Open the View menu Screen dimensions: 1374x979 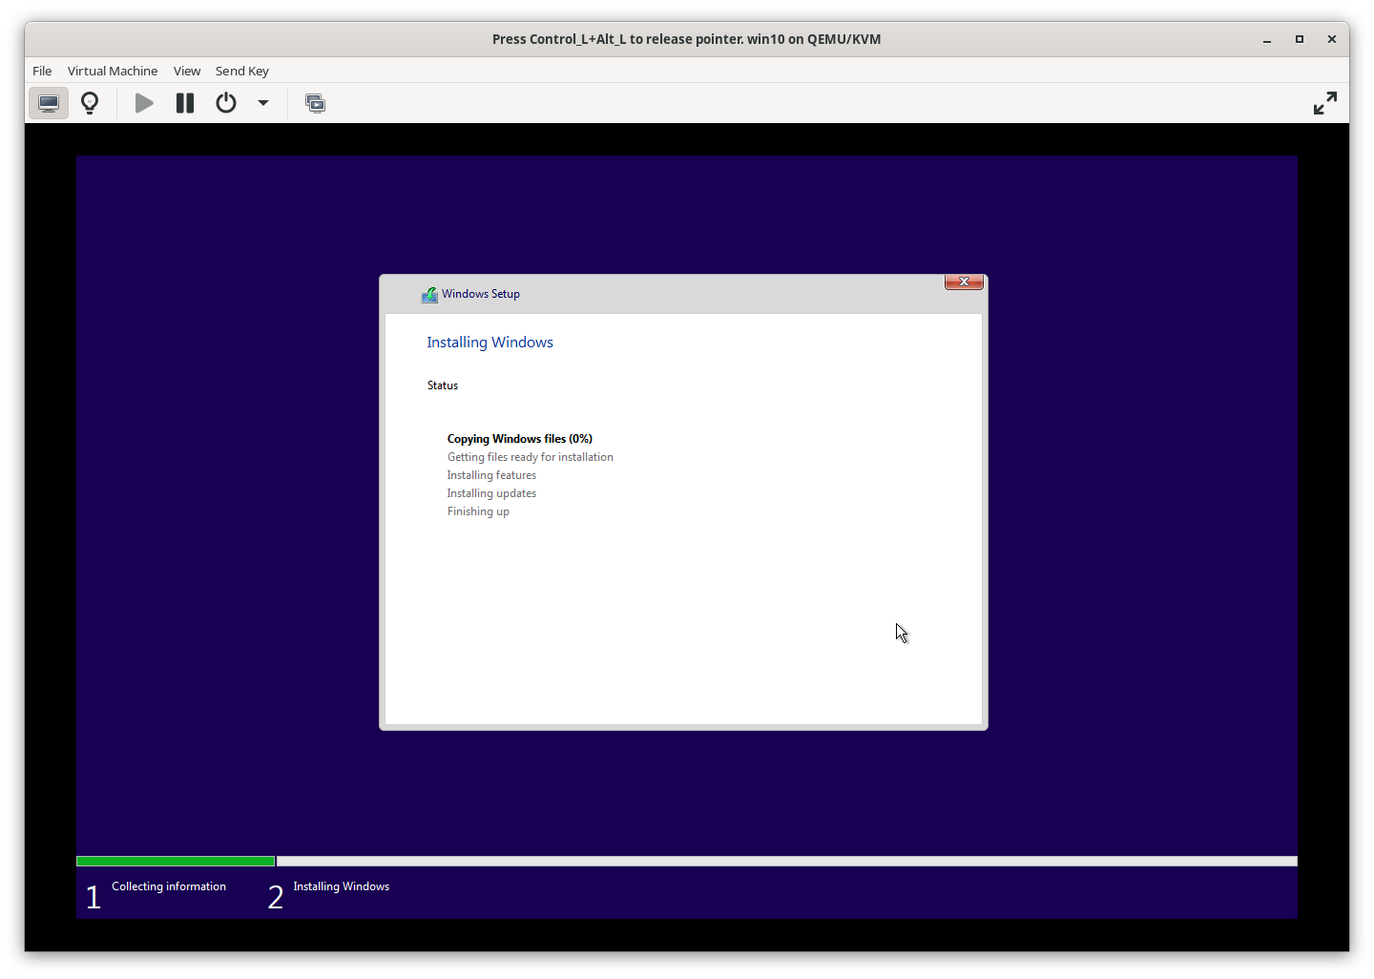point(187,71)
